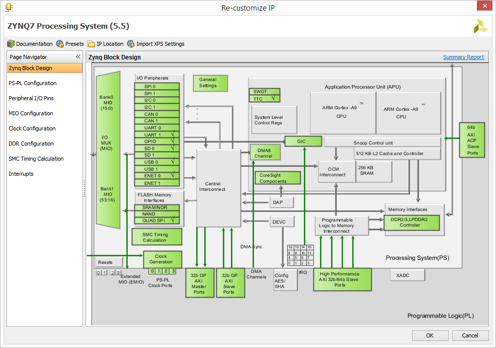Click the USB 1 peripheral block
The width and height of the screenshot is (496, 348).
tap(157, 169)
